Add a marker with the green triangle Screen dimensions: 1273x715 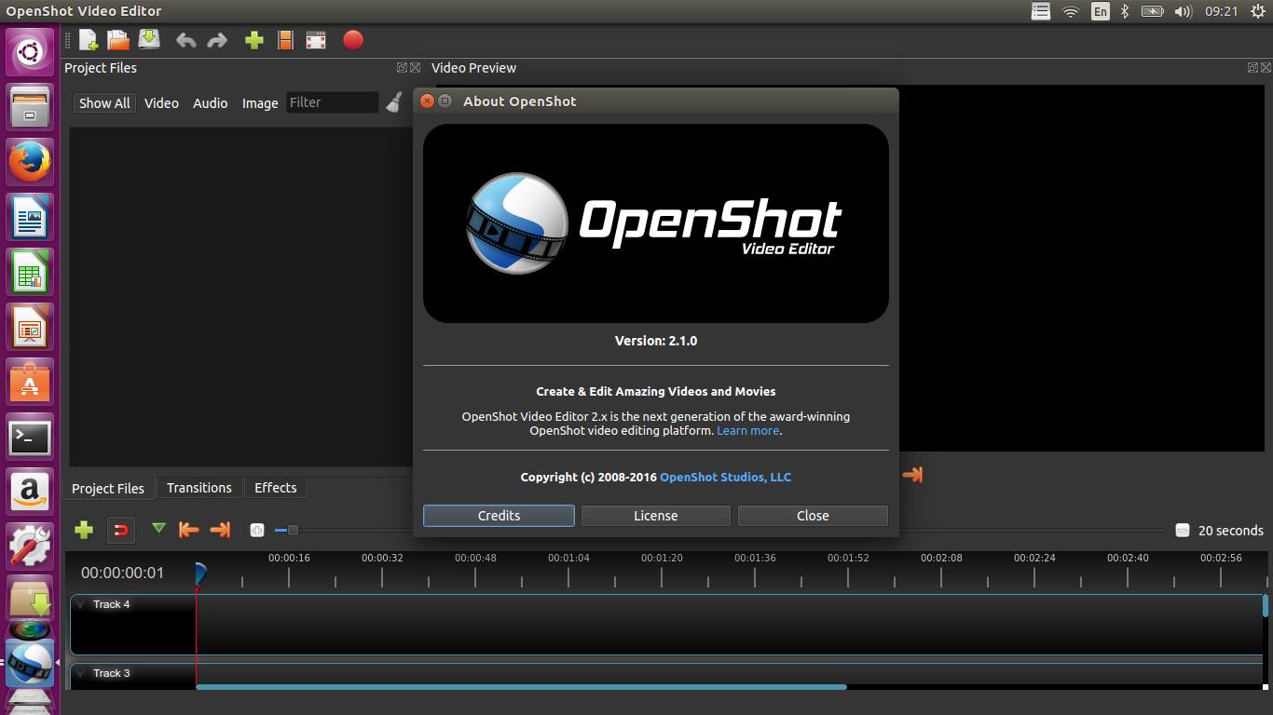(158, 529)
